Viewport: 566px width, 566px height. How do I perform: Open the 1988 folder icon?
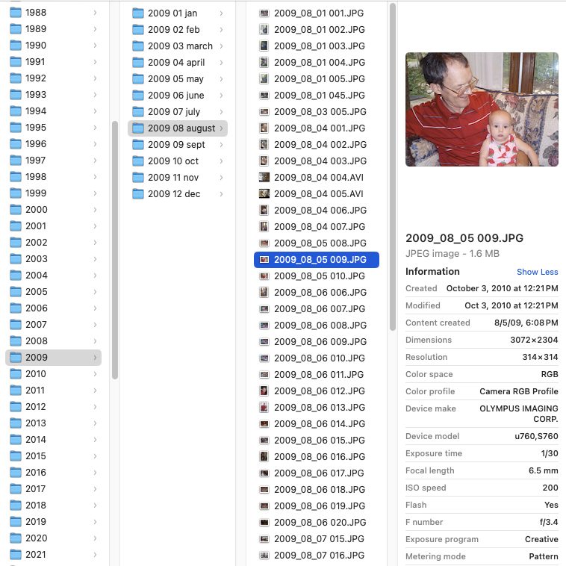(16, 13)
